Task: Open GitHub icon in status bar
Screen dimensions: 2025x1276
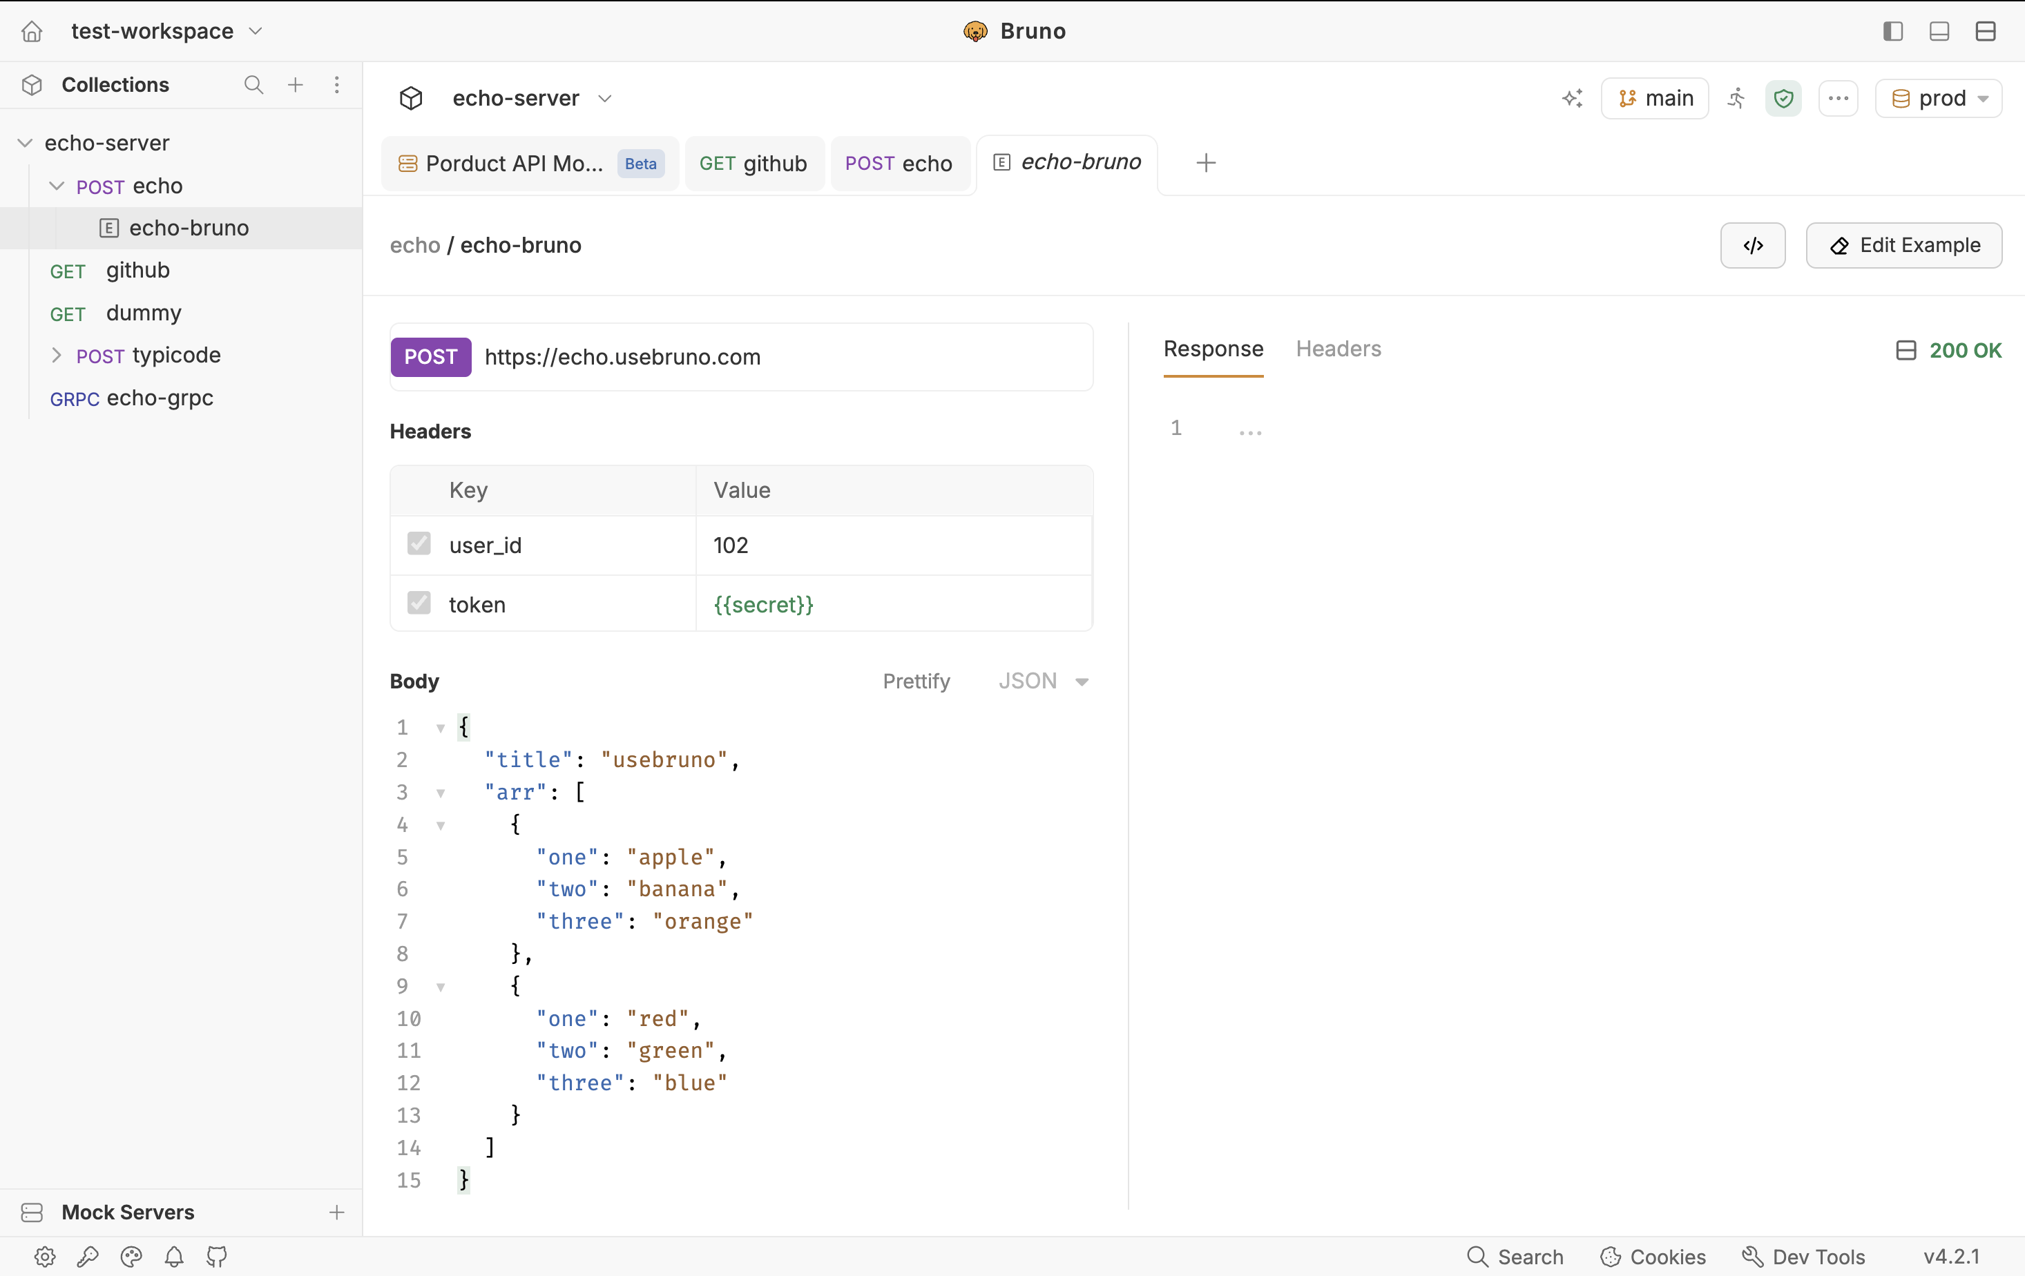Action: pyautogui.click(x=217, y=1257)
